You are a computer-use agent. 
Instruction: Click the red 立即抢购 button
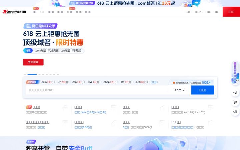tap(33, 62)
